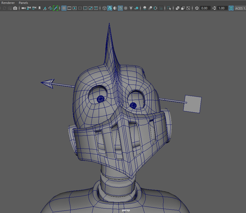This screenshot has width=246, height=213.
Task: Click the Use Default Material icon
Action: click(x=115, y=8)
